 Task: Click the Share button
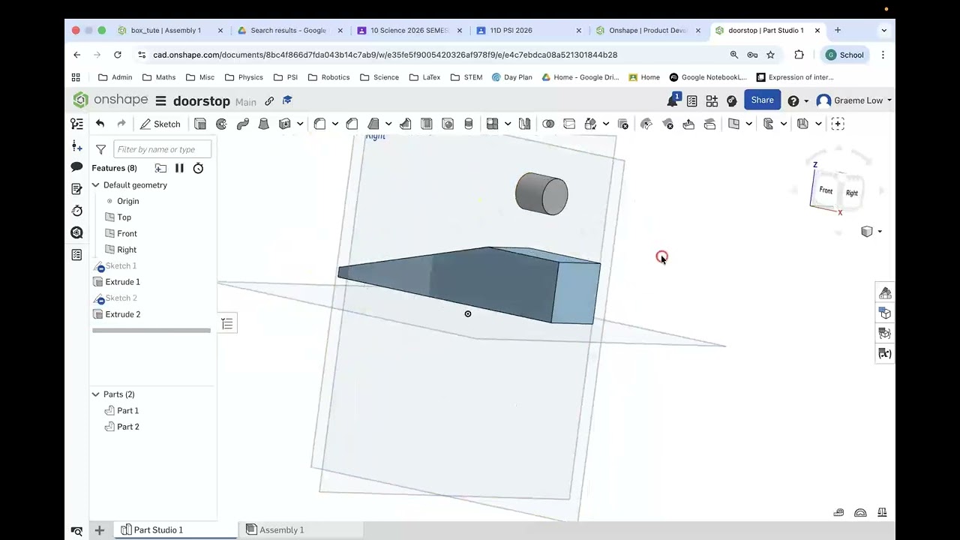(x=762, y=100)
